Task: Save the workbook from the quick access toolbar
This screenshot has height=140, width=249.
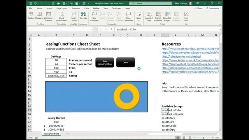Action: [31, 3]
